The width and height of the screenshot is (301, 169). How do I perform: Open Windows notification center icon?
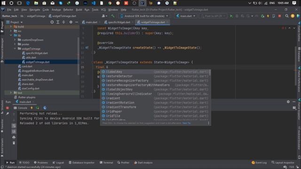[x=294, y=3]
